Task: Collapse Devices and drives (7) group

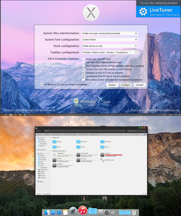Action: [x=52, y=151]
